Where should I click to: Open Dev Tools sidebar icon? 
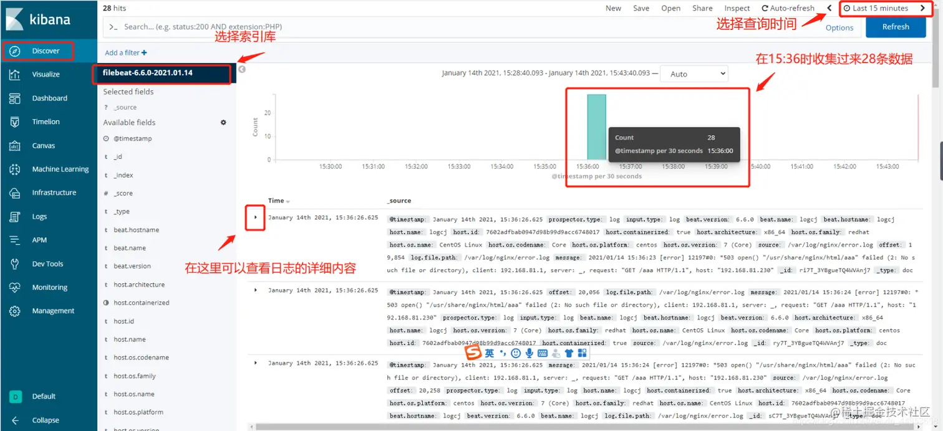tap(16, 264)
